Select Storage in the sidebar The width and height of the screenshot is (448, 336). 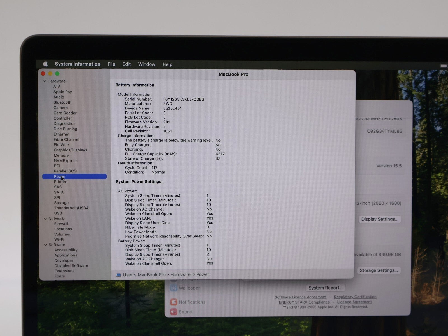click(x=61, y=203)
